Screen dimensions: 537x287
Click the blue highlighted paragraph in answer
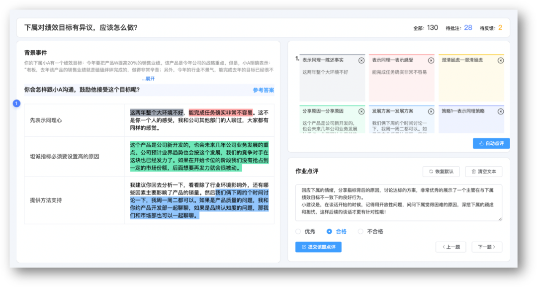[x=199, y=204]
